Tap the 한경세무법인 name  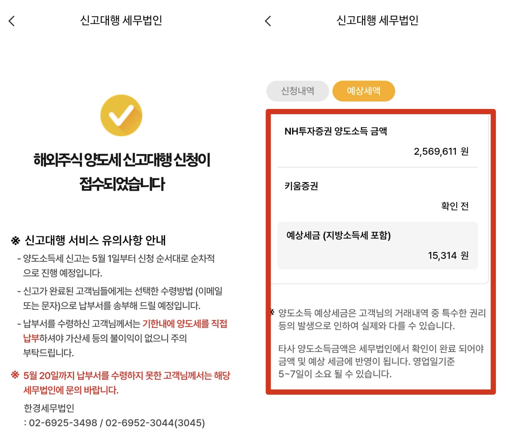click(49, 408)
